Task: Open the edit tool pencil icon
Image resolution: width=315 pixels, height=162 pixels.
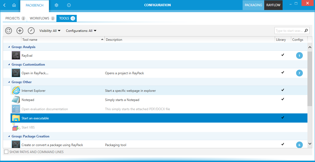Action: 31,31
